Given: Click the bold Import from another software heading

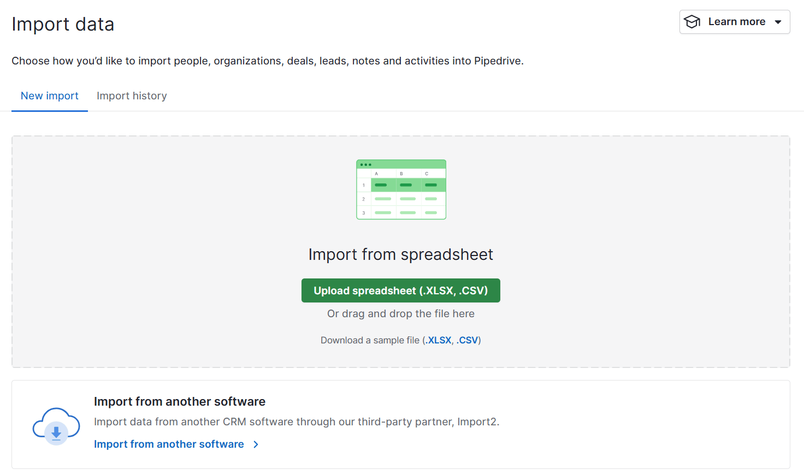Looking at the screenshot, I should click(x=180, y=401).
